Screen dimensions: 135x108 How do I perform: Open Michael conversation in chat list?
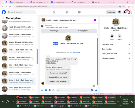pyautogui.click(x=18, y=58)
